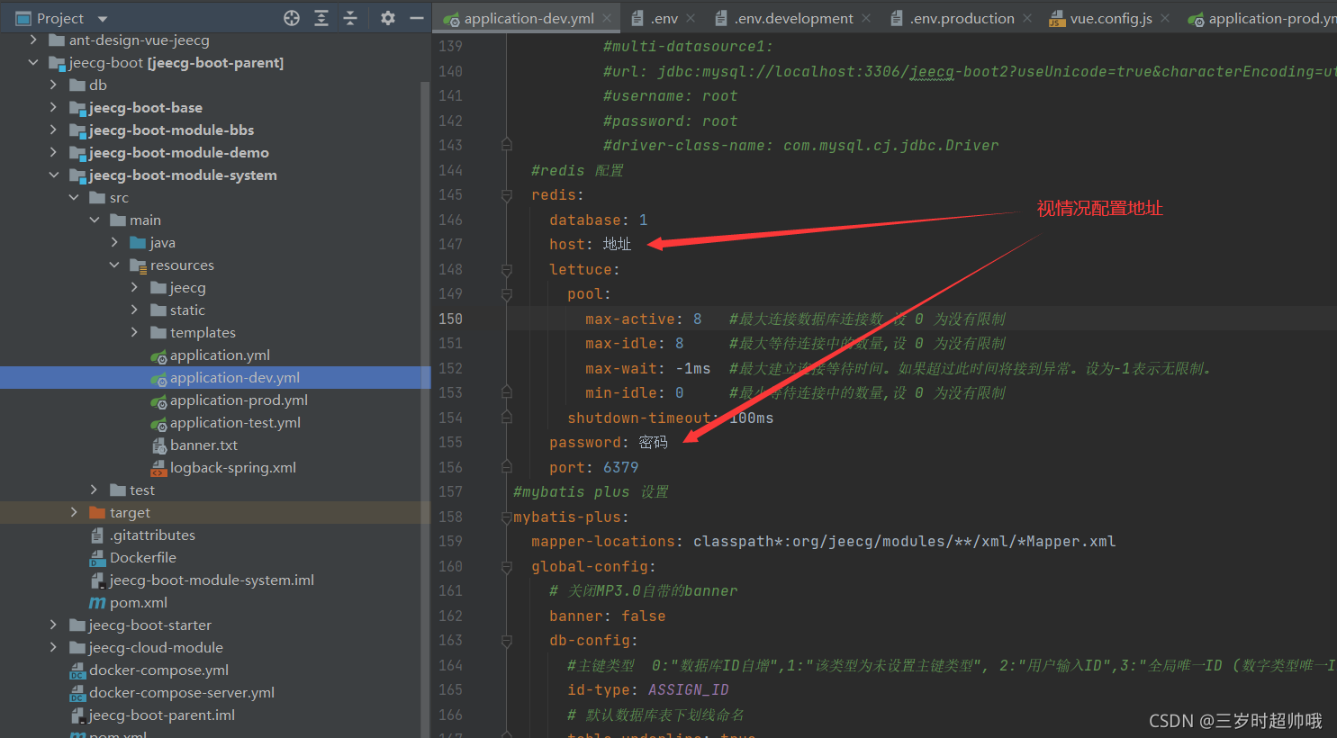Screen dimensions: 1337x738
Task: Expand the jeecg-cloud-module arrow
Action: pos(53,647)
